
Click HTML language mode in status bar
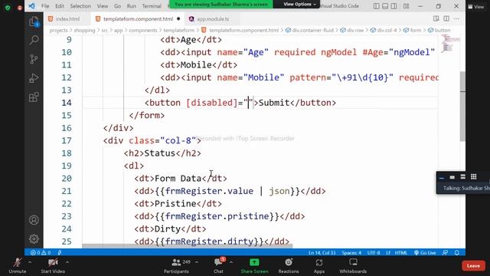(x=401, y=252)
